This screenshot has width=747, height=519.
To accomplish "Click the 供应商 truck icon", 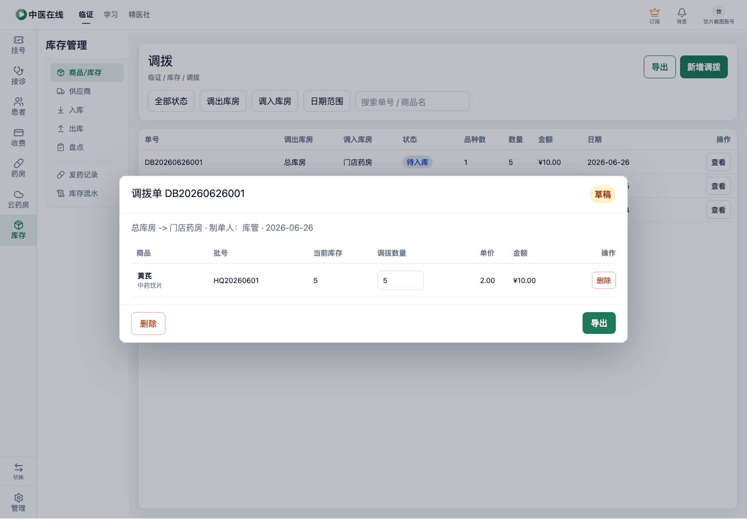I will [61, 91].
